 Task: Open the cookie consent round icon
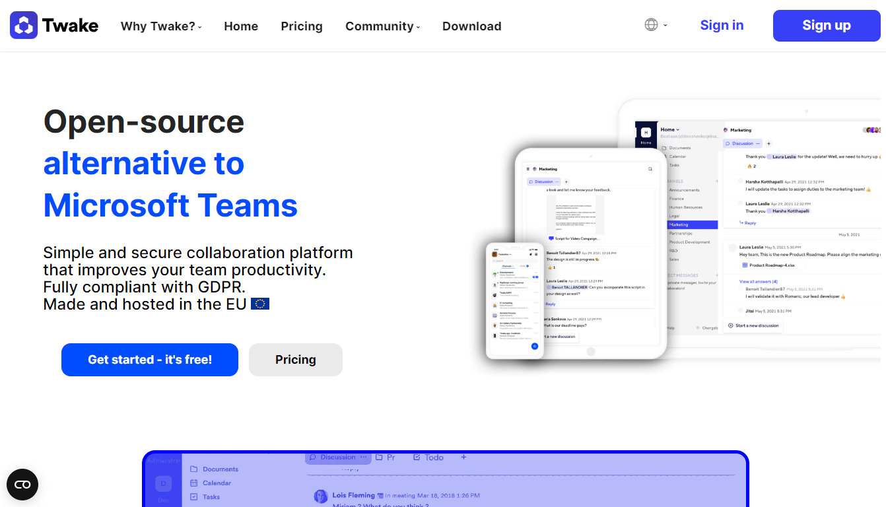pos(22,485)
